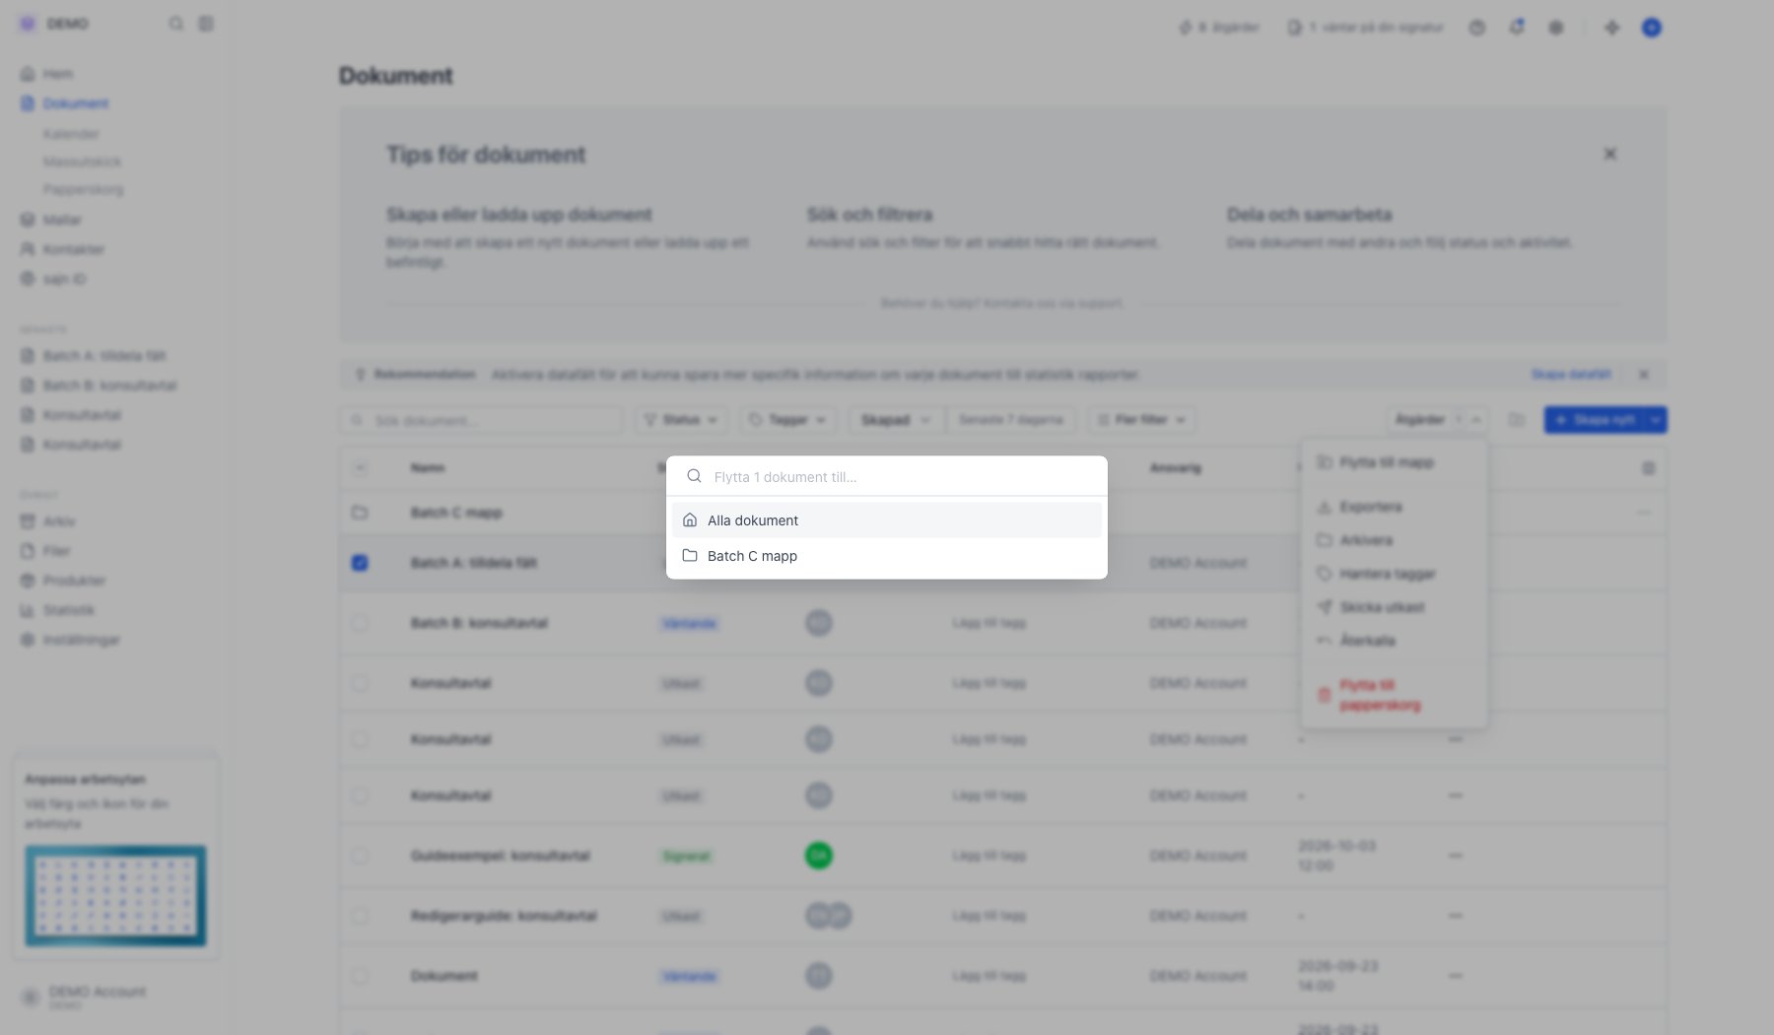Screen dimensions: 1774x1035
Task: Choose "Alla dokument" as move destination
Action: [887, 520]
